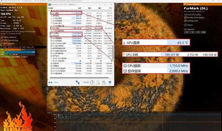Toggle the GPU monitoring checkbox

2,40
